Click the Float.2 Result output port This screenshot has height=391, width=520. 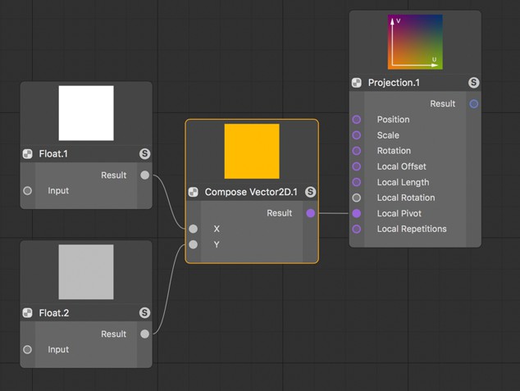coord(145,334)
